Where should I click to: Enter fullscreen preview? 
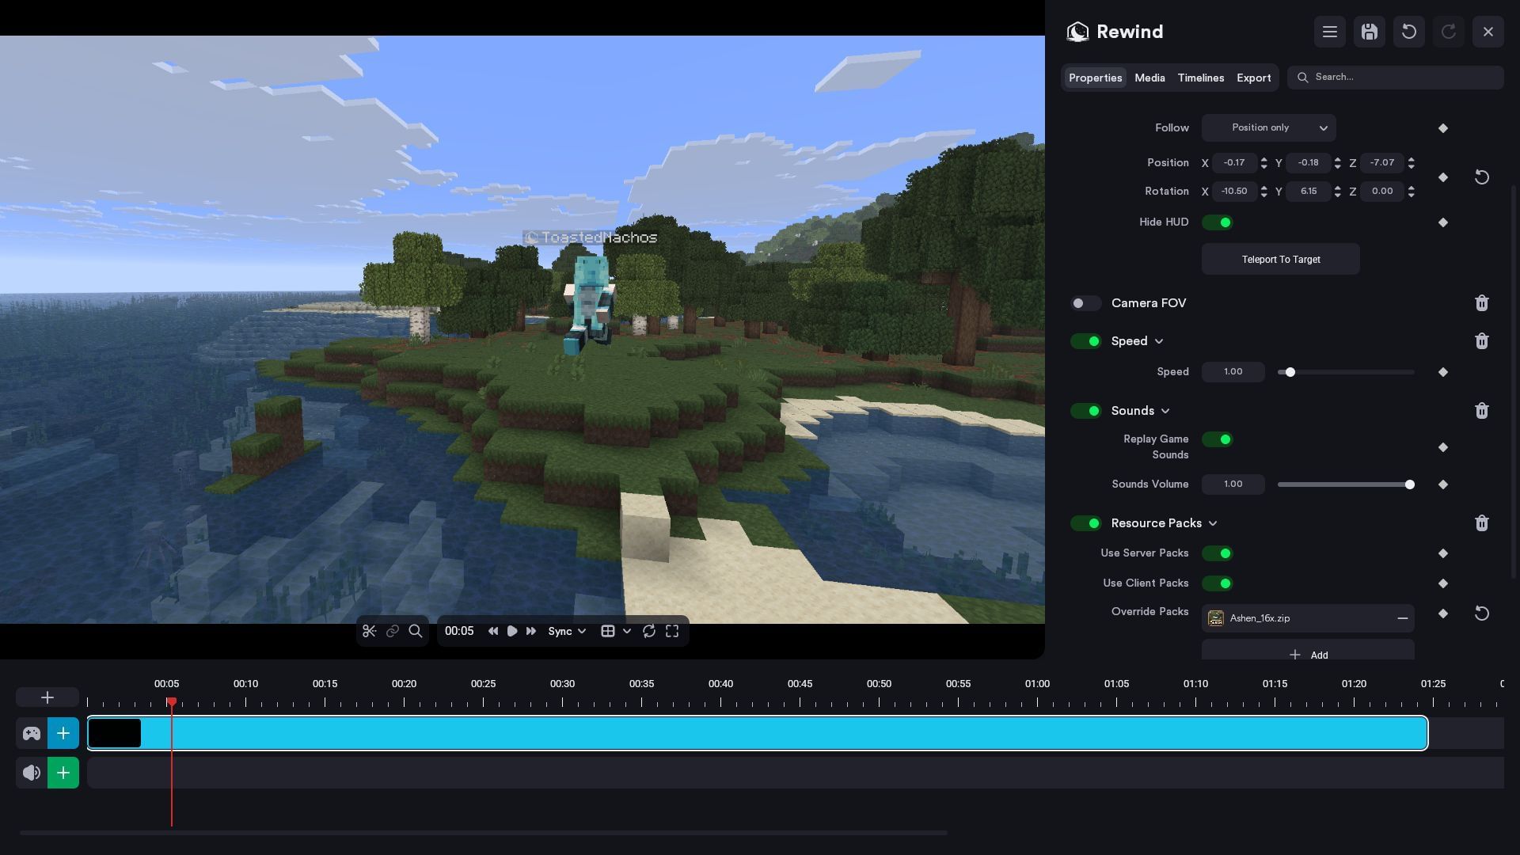tap(672, 631)
